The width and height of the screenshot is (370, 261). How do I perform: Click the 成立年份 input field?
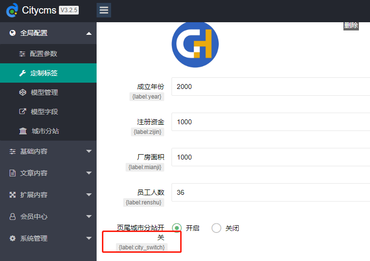(x=270, y=87)
